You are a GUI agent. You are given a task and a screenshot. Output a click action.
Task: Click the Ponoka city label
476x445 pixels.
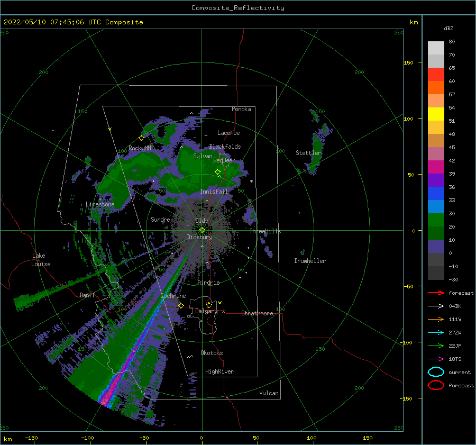(241, 109)
